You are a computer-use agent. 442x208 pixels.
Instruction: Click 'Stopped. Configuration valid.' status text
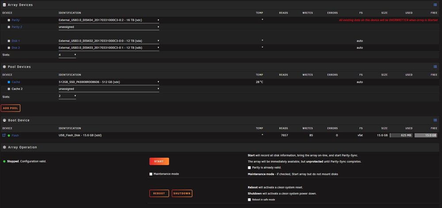(x=27, y=162)
